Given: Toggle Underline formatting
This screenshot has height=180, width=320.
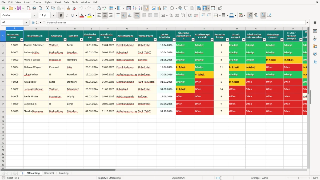Looking at the screenshot, I should (x=72, y=15).
